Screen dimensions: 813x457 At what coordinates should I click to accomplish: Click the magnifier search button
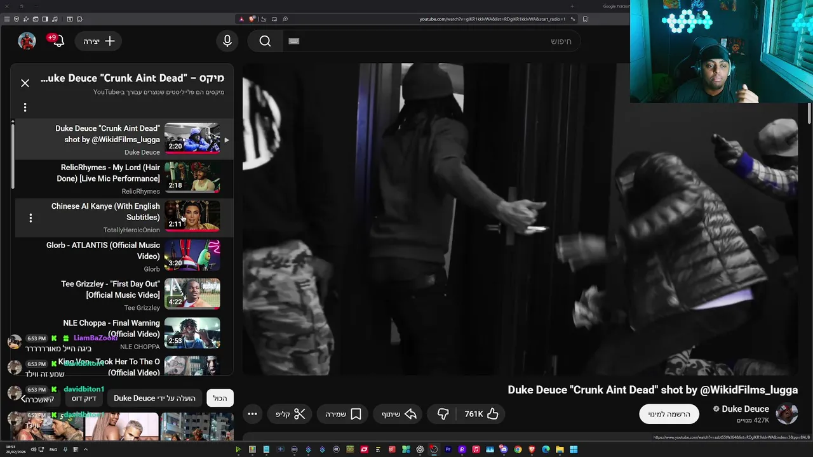click(x=265, y=41)
